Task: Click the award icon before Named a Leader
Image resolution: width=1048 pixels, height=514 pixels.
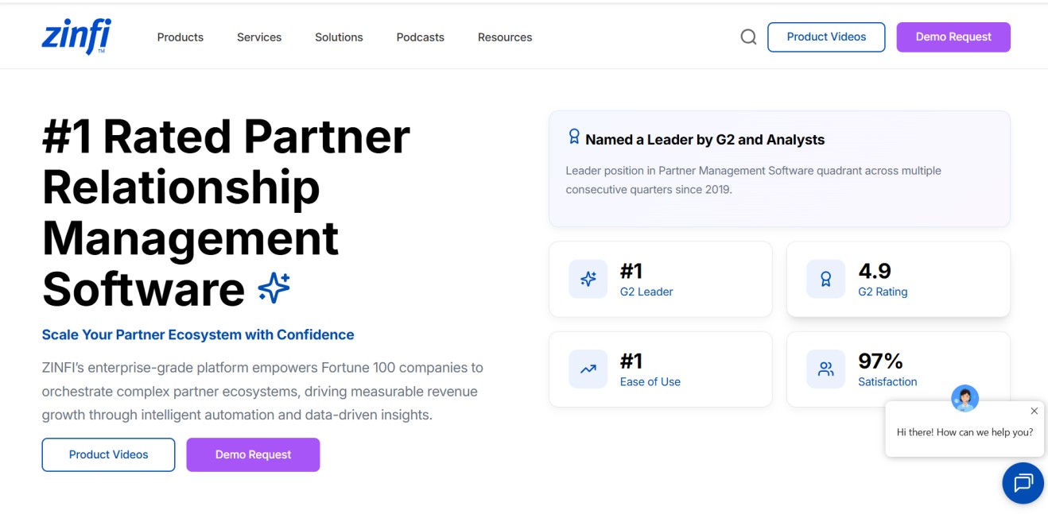Action: [x=574, y=137]
